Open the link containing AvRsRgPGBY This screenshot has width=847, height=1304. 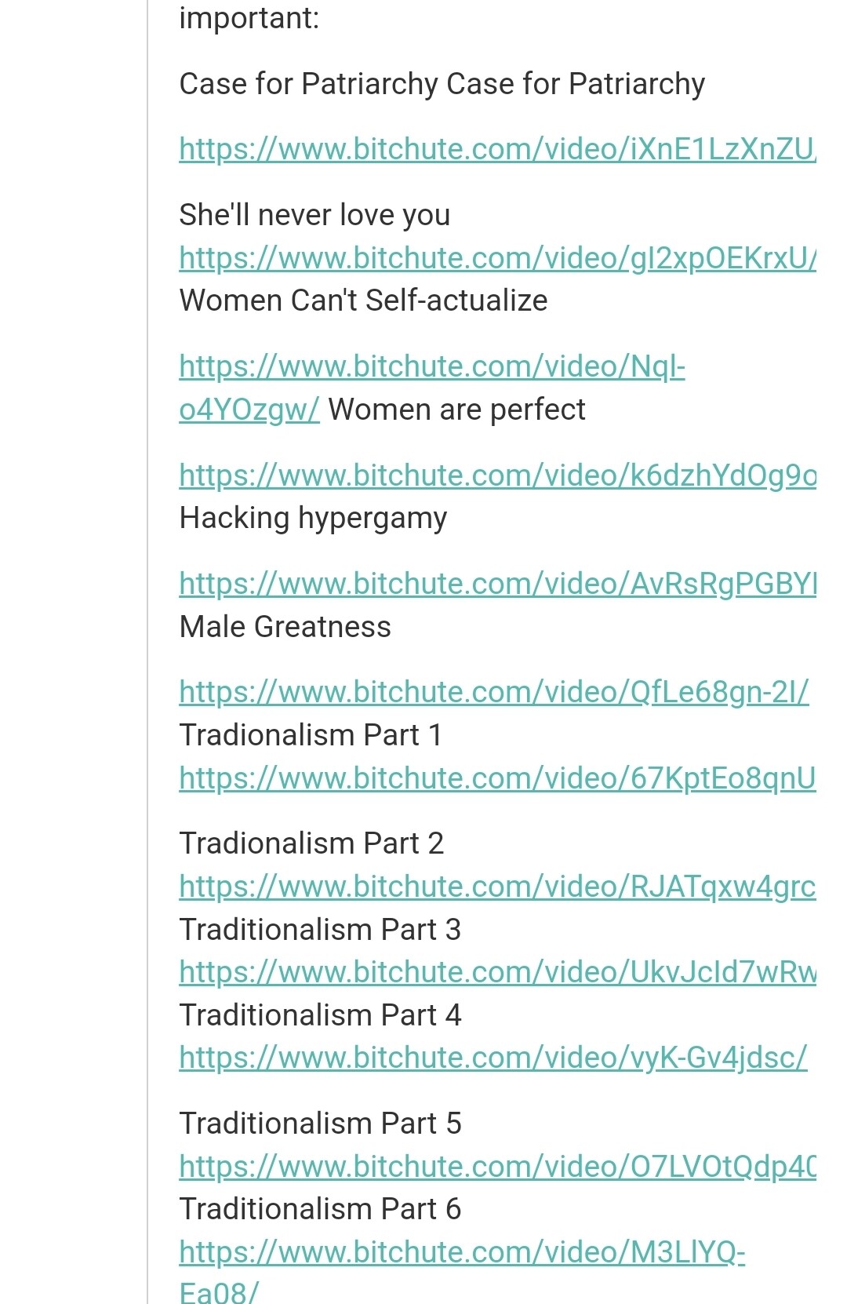[497, 584]
